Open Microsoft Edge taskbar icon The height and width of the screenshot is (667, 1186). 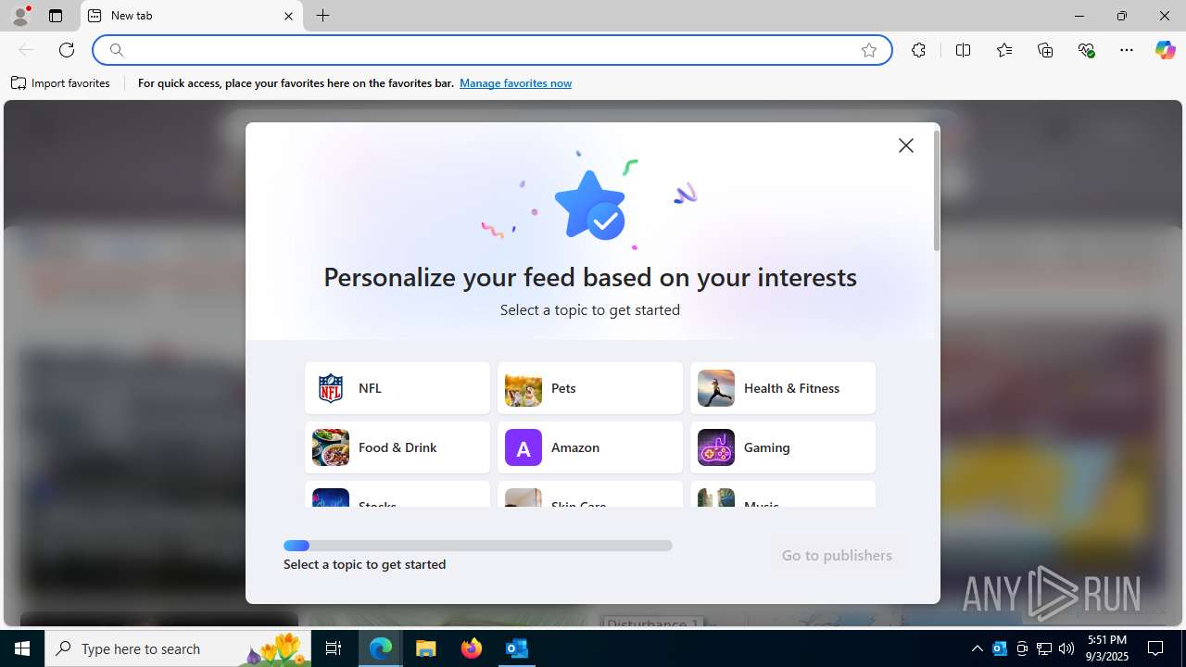point(381,648)
